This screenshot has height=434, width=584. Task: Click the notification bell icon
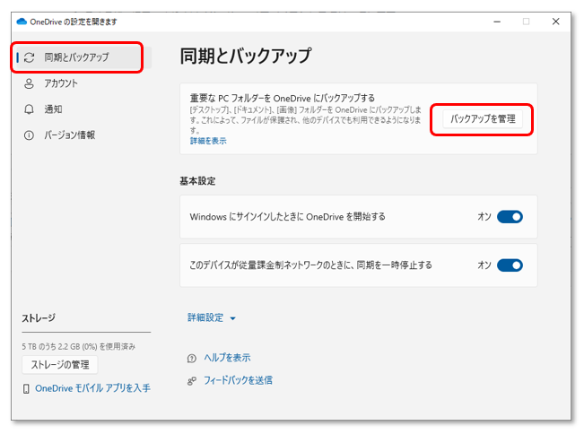pos(29,109)
